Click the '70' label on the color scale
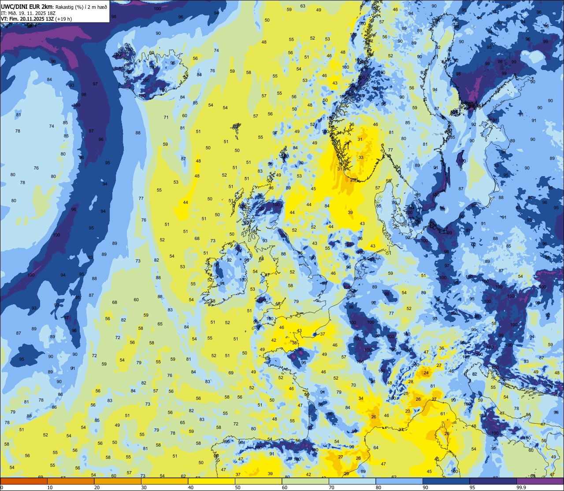 point(331,487)
